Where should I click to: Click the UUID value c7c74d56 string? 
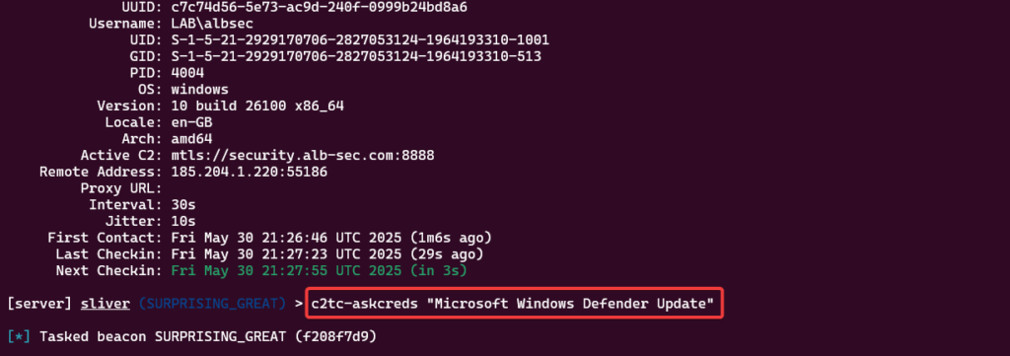tap(320, 8)
